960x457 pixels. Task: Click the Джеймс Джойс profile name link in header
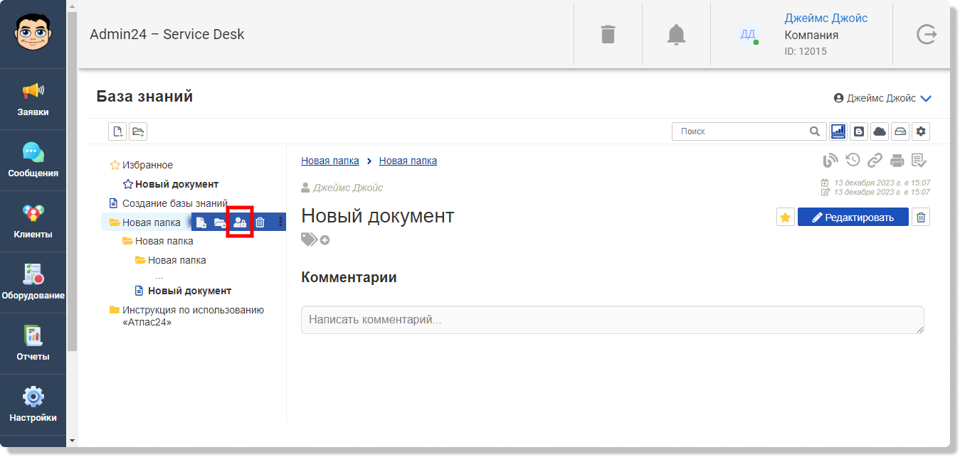pyautogui.click(x=826, y=18)
